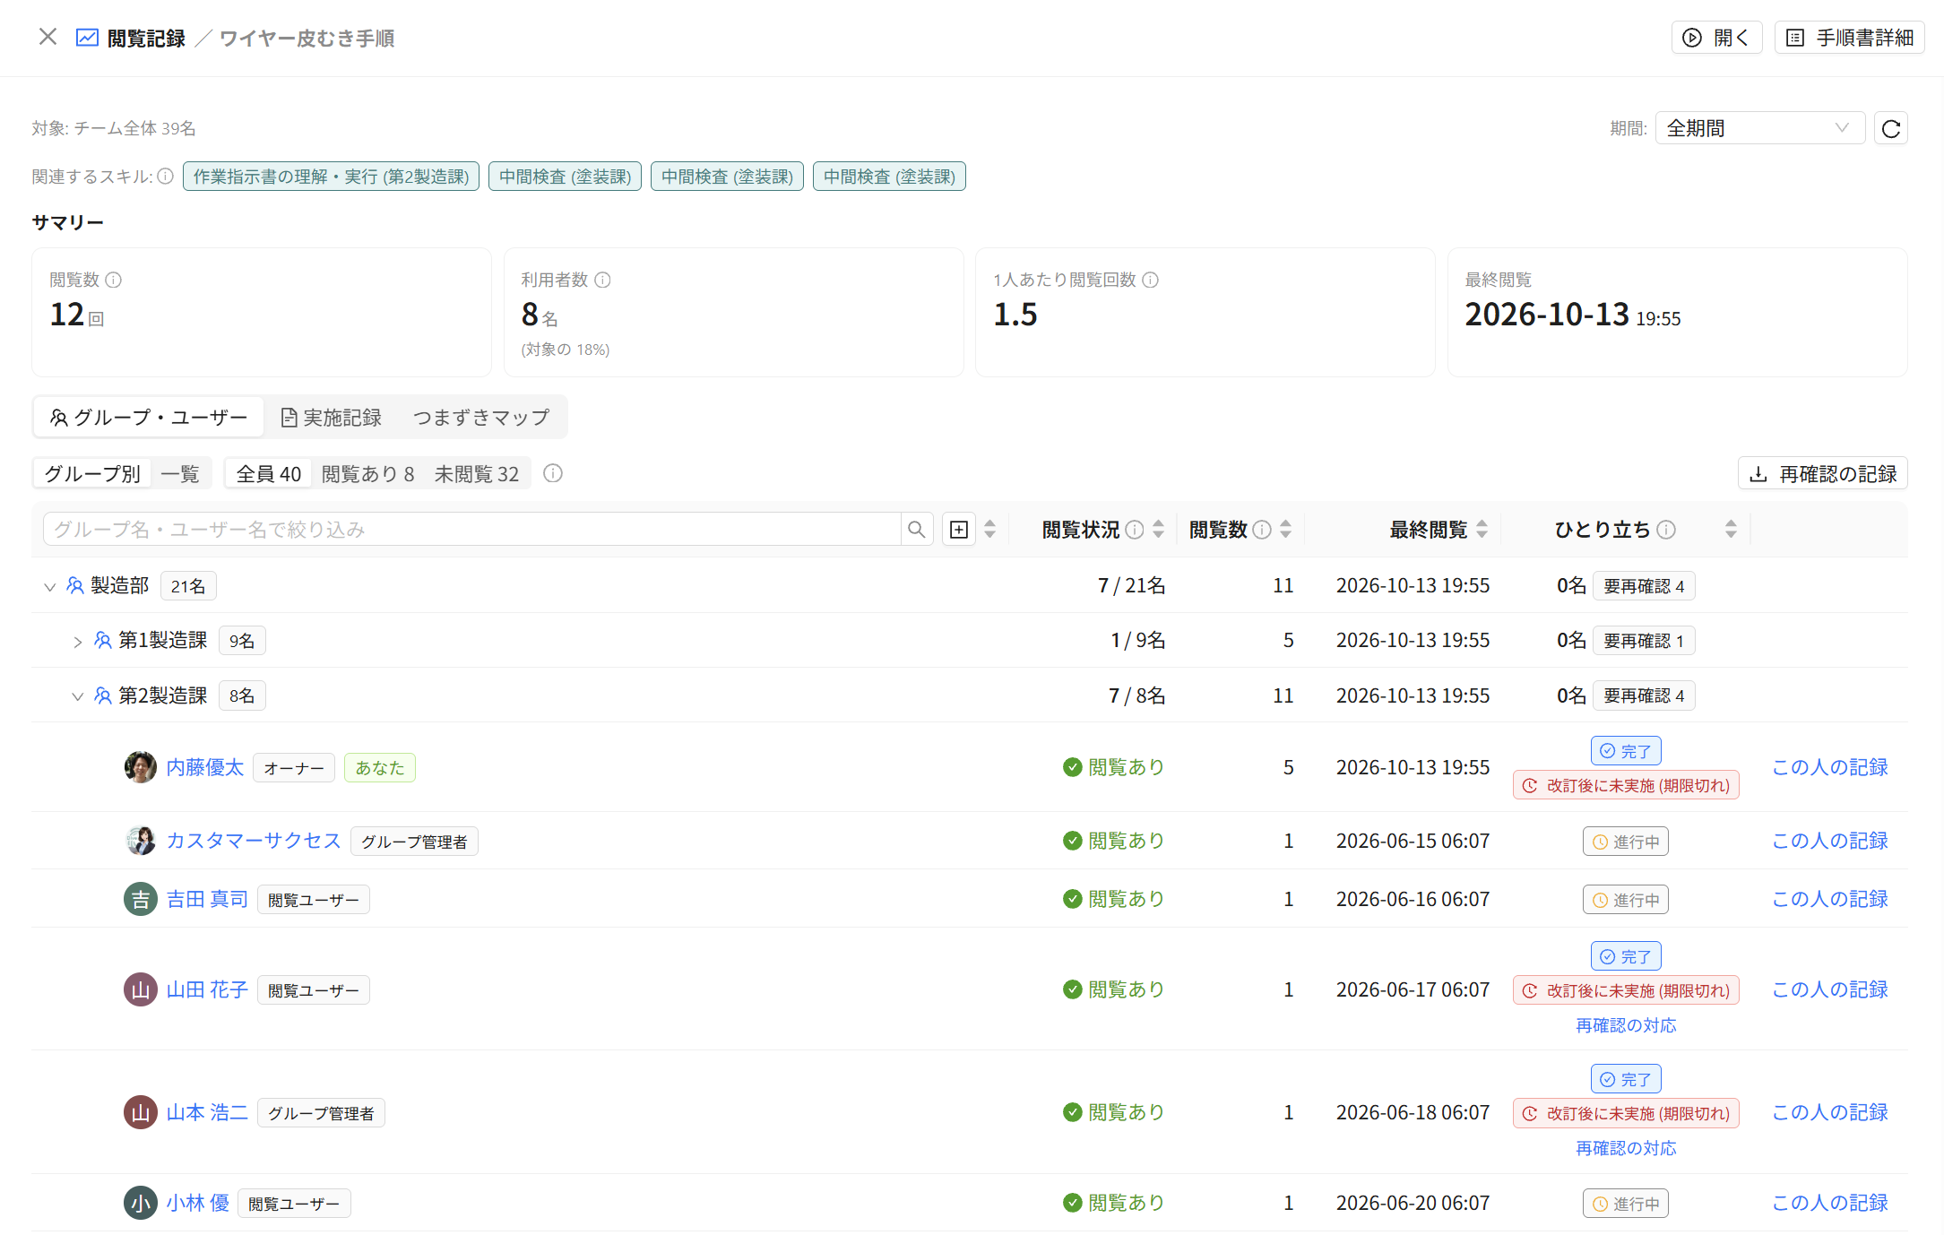Viewport: 1944px width, 1235px height.
Task: Collapse the 製造部 group row
Action: click(x=50, y=587)
